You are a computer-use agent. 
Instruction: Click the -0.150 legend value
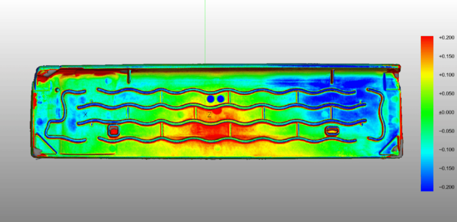point(447,169)
